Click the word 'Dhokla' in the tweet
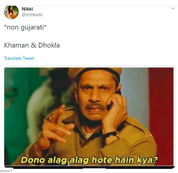This screenshot has width=178, height=173. [x=49, y=45]
